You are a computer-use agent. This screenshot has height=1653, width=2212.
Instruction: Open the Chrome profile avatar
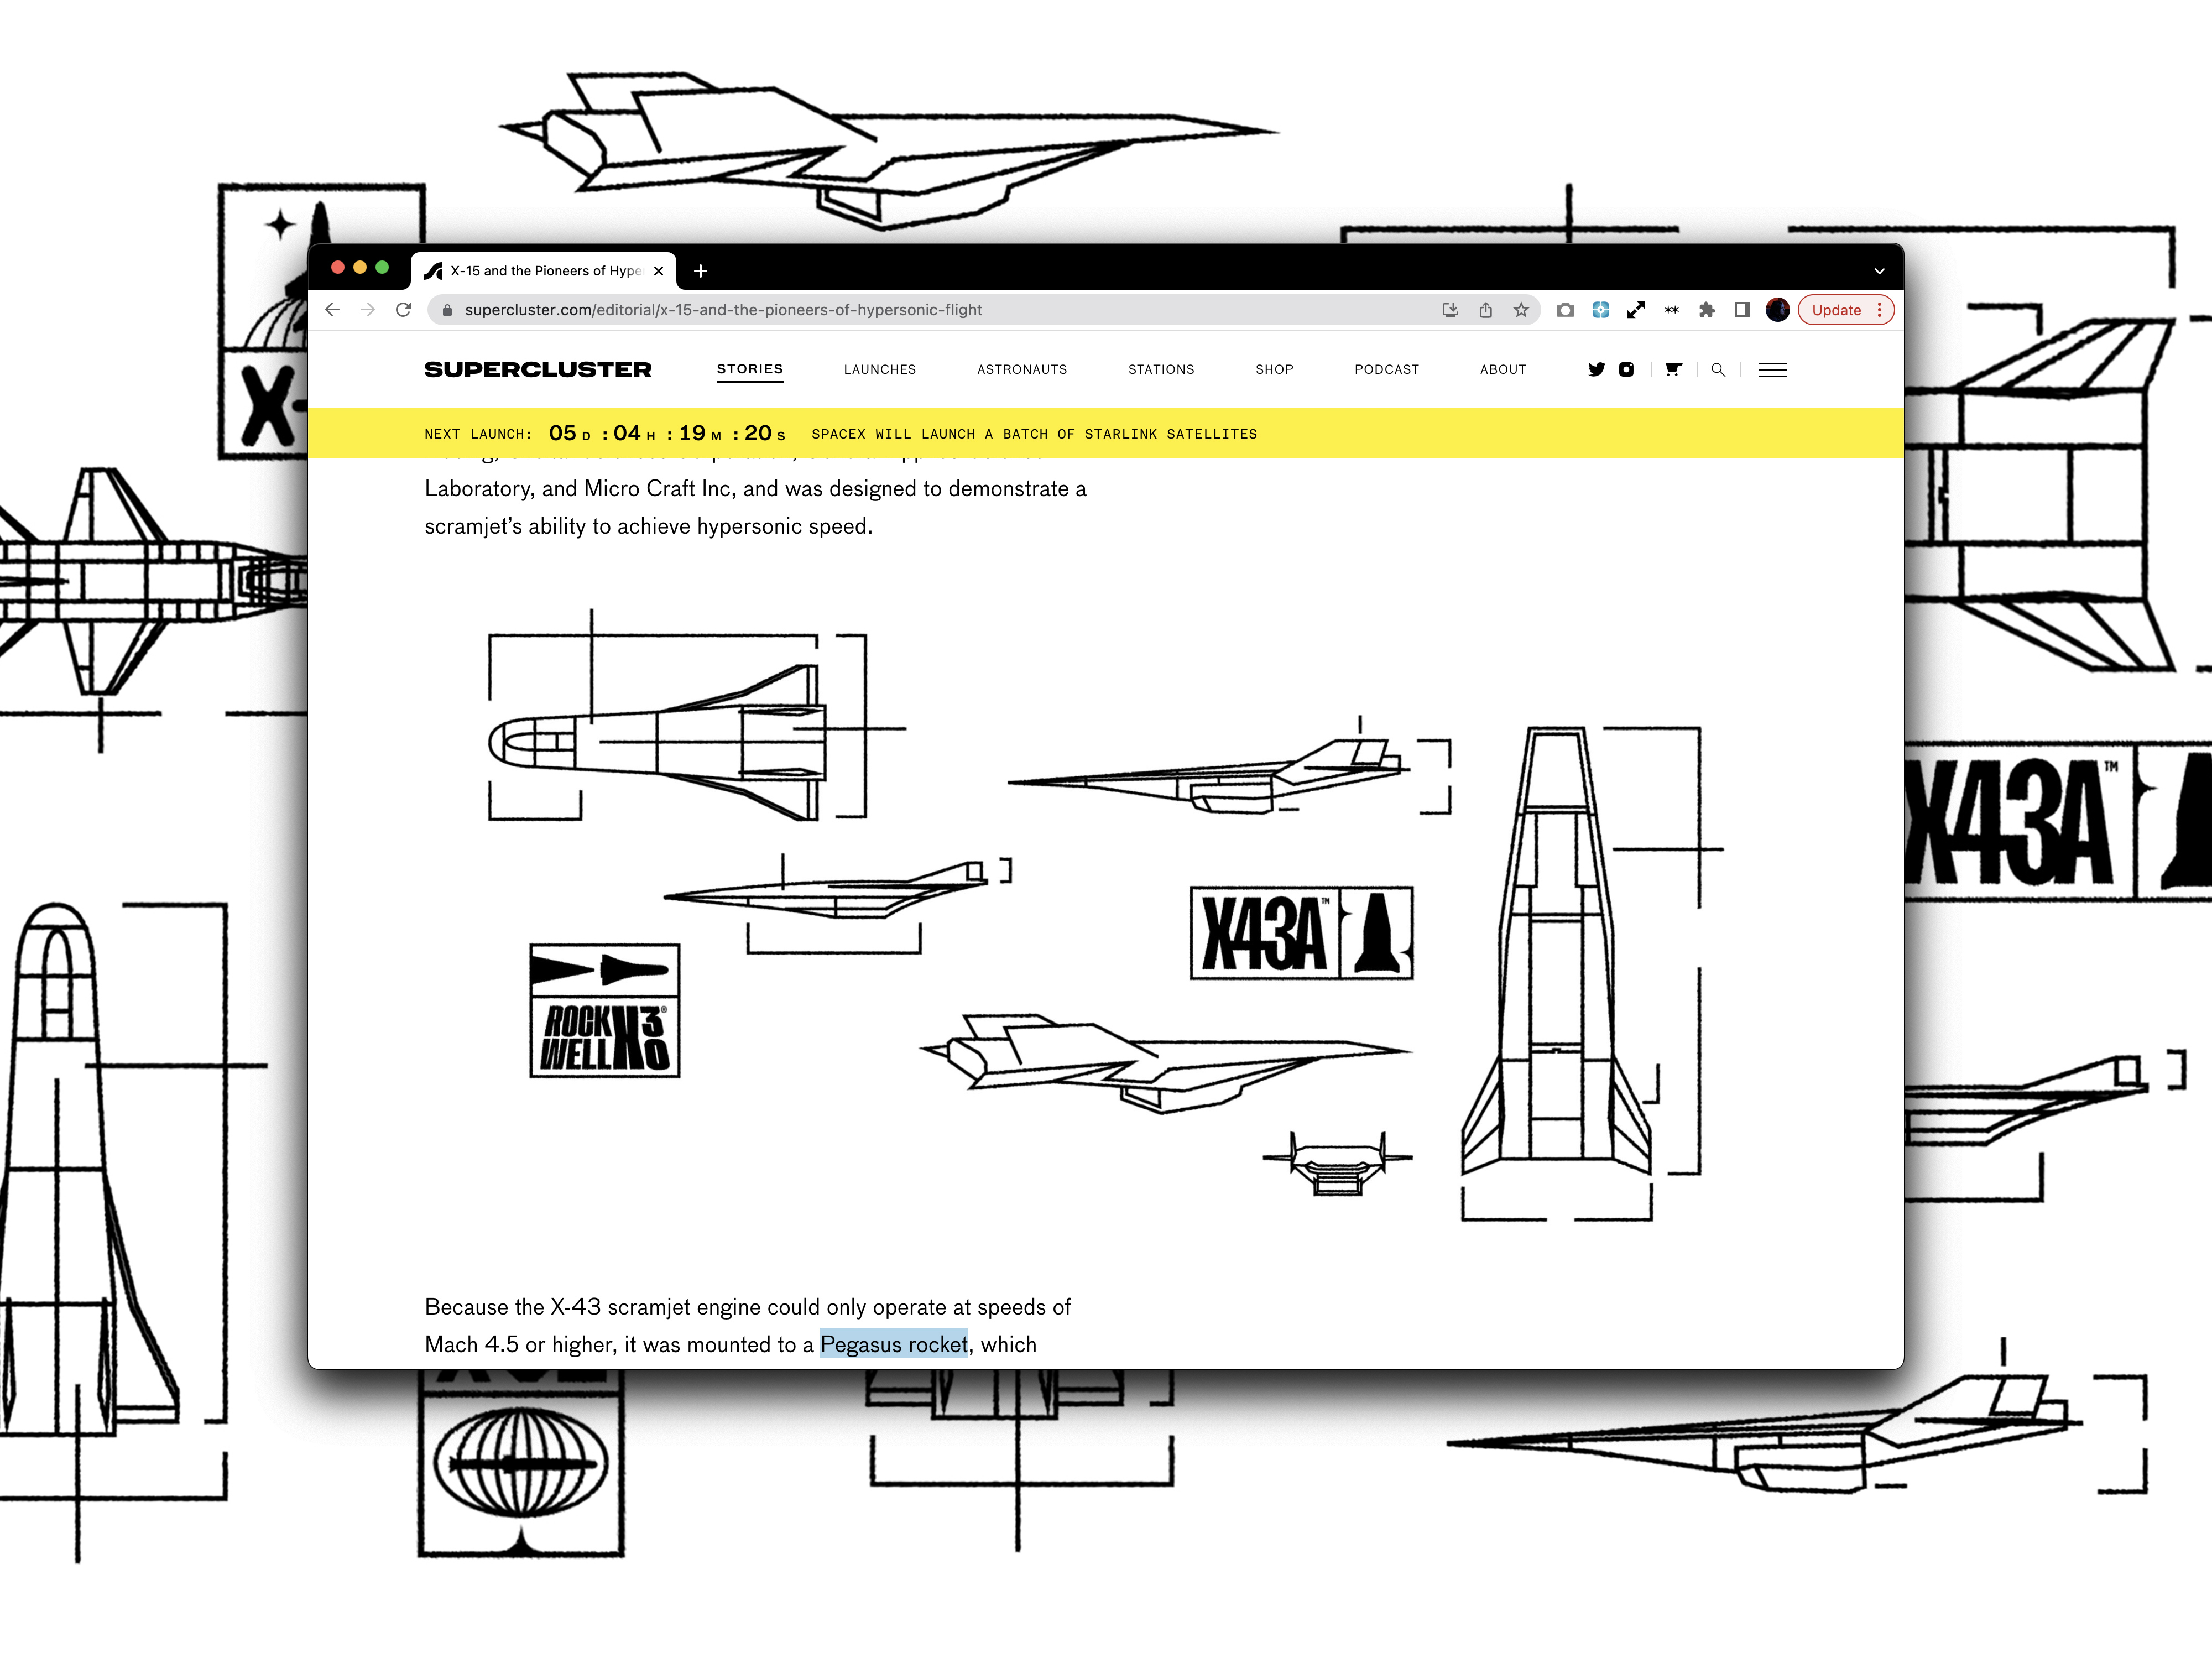pos(1777,310)
